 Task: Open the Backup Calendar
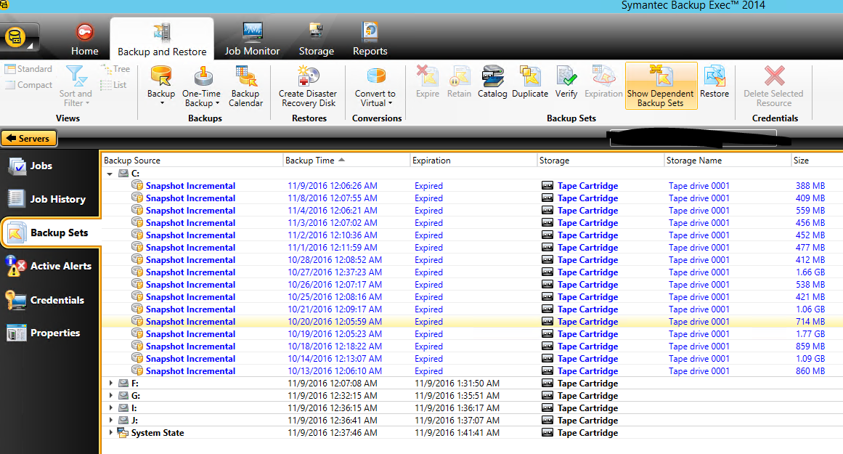245,86
